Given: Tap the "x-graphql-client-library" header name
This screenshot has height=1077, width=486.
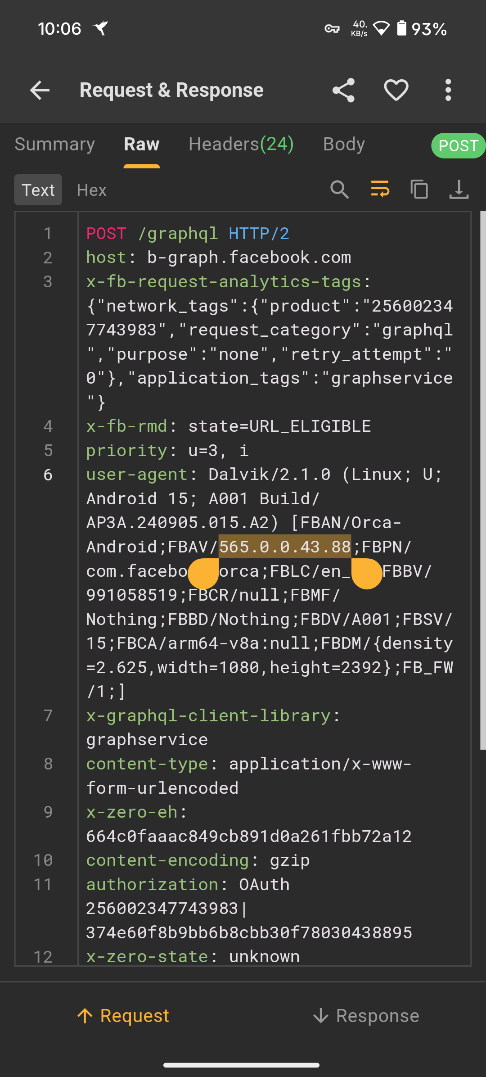Looking at the screenshot, I should (208, 715).
